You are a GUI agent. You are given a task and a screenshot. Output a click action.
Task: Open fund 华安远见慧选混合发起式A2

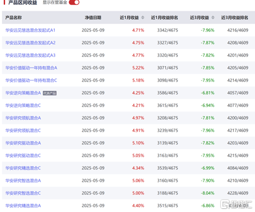30,43
